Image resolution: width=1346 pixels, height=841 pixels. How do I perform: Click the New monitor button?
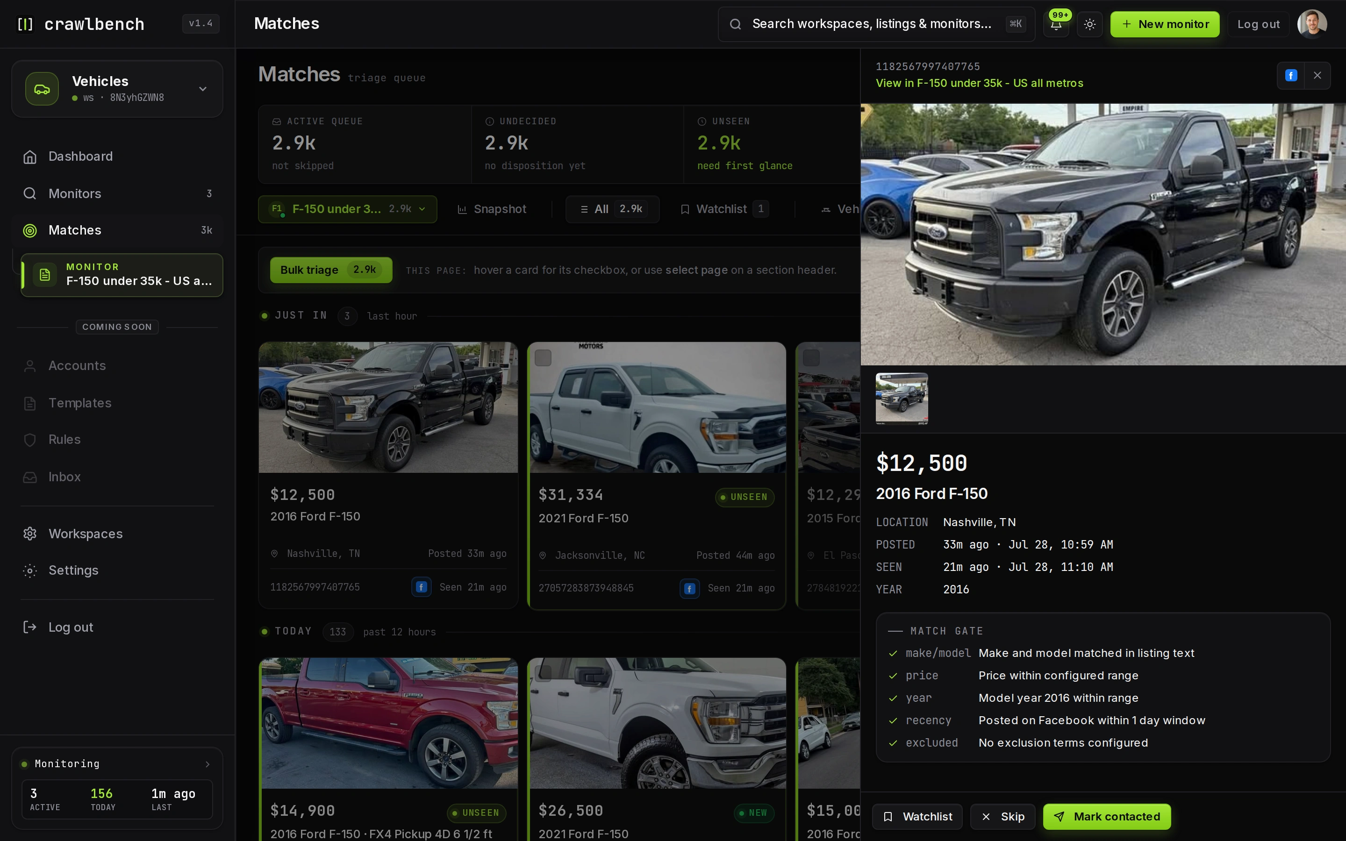pos(1165,24)
